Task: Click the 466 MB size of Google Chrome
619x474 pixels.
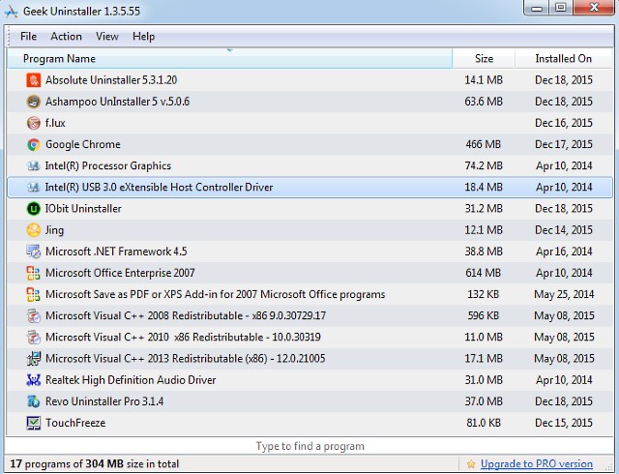Action: 484,144
